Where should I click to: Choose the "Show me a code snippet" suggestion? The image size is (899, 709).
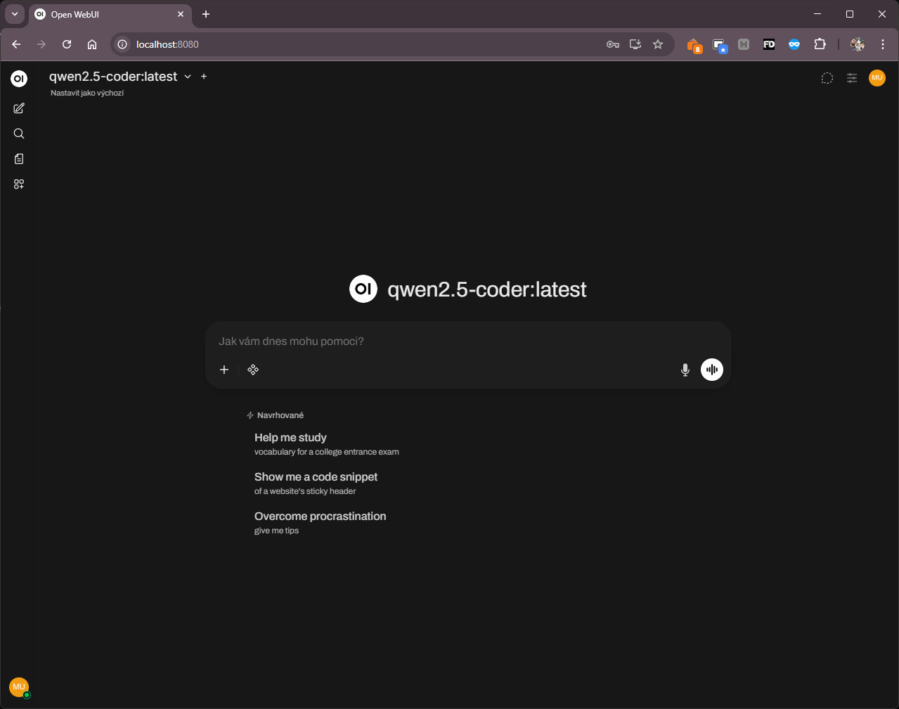click(316, 476)
